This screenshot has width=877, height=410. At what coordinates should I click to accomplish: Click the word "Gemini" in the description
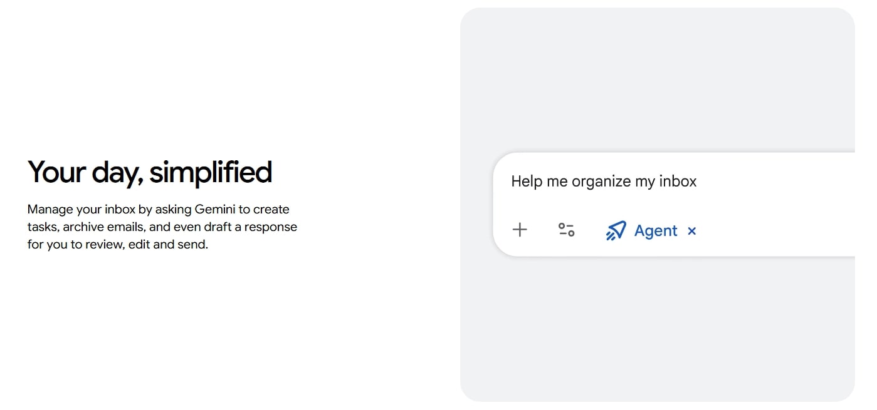coord(214,209)
